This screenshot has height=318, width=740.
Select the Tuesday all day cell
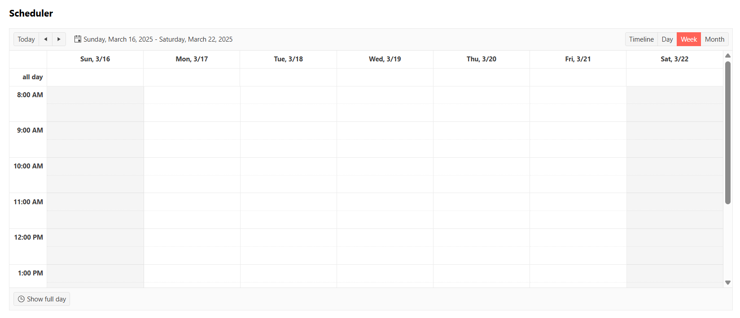pos(288,77)
